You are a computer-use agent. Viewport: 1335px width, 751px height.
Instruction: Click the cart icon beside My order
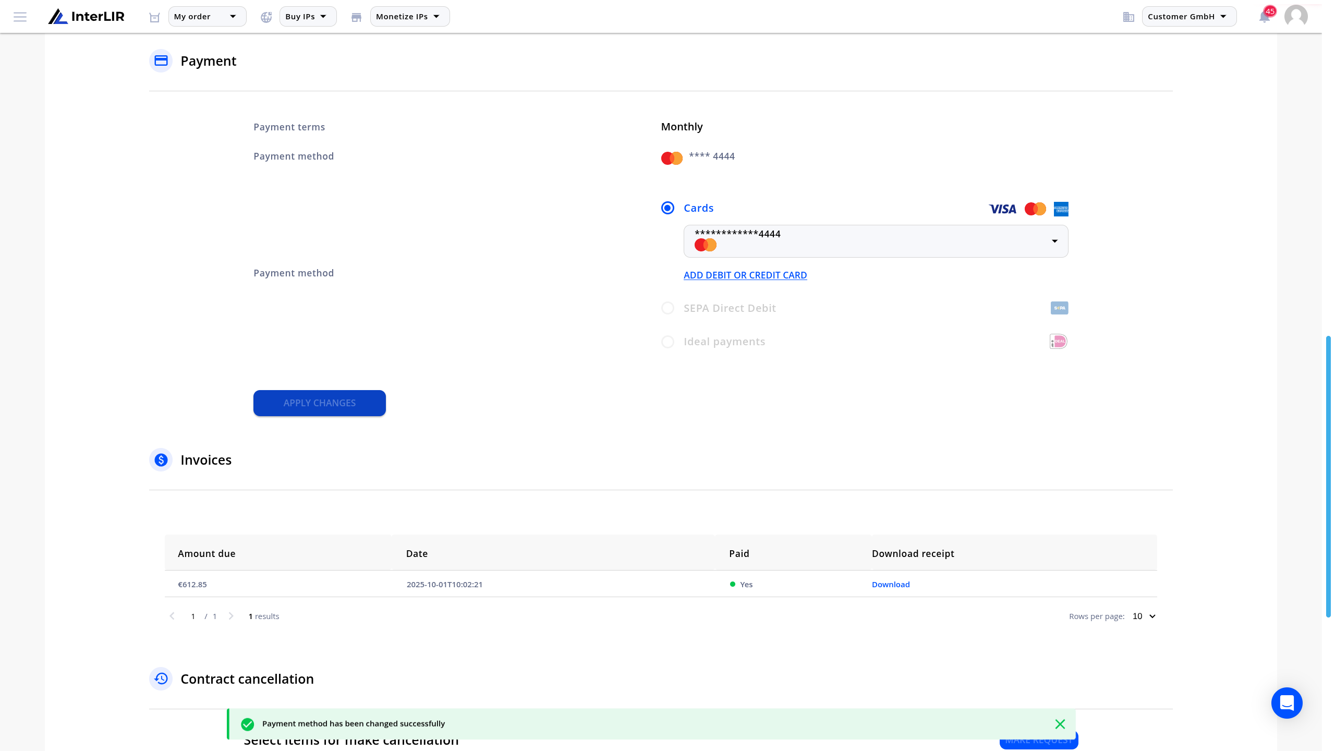pos(154,17)
